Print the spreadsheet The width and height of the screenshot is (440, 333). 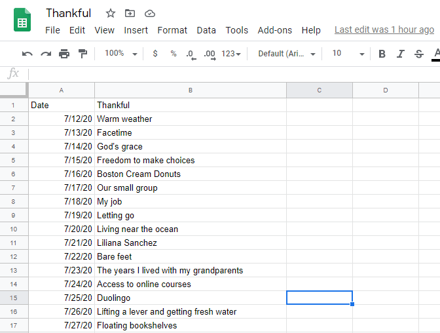tap(64, 54)
